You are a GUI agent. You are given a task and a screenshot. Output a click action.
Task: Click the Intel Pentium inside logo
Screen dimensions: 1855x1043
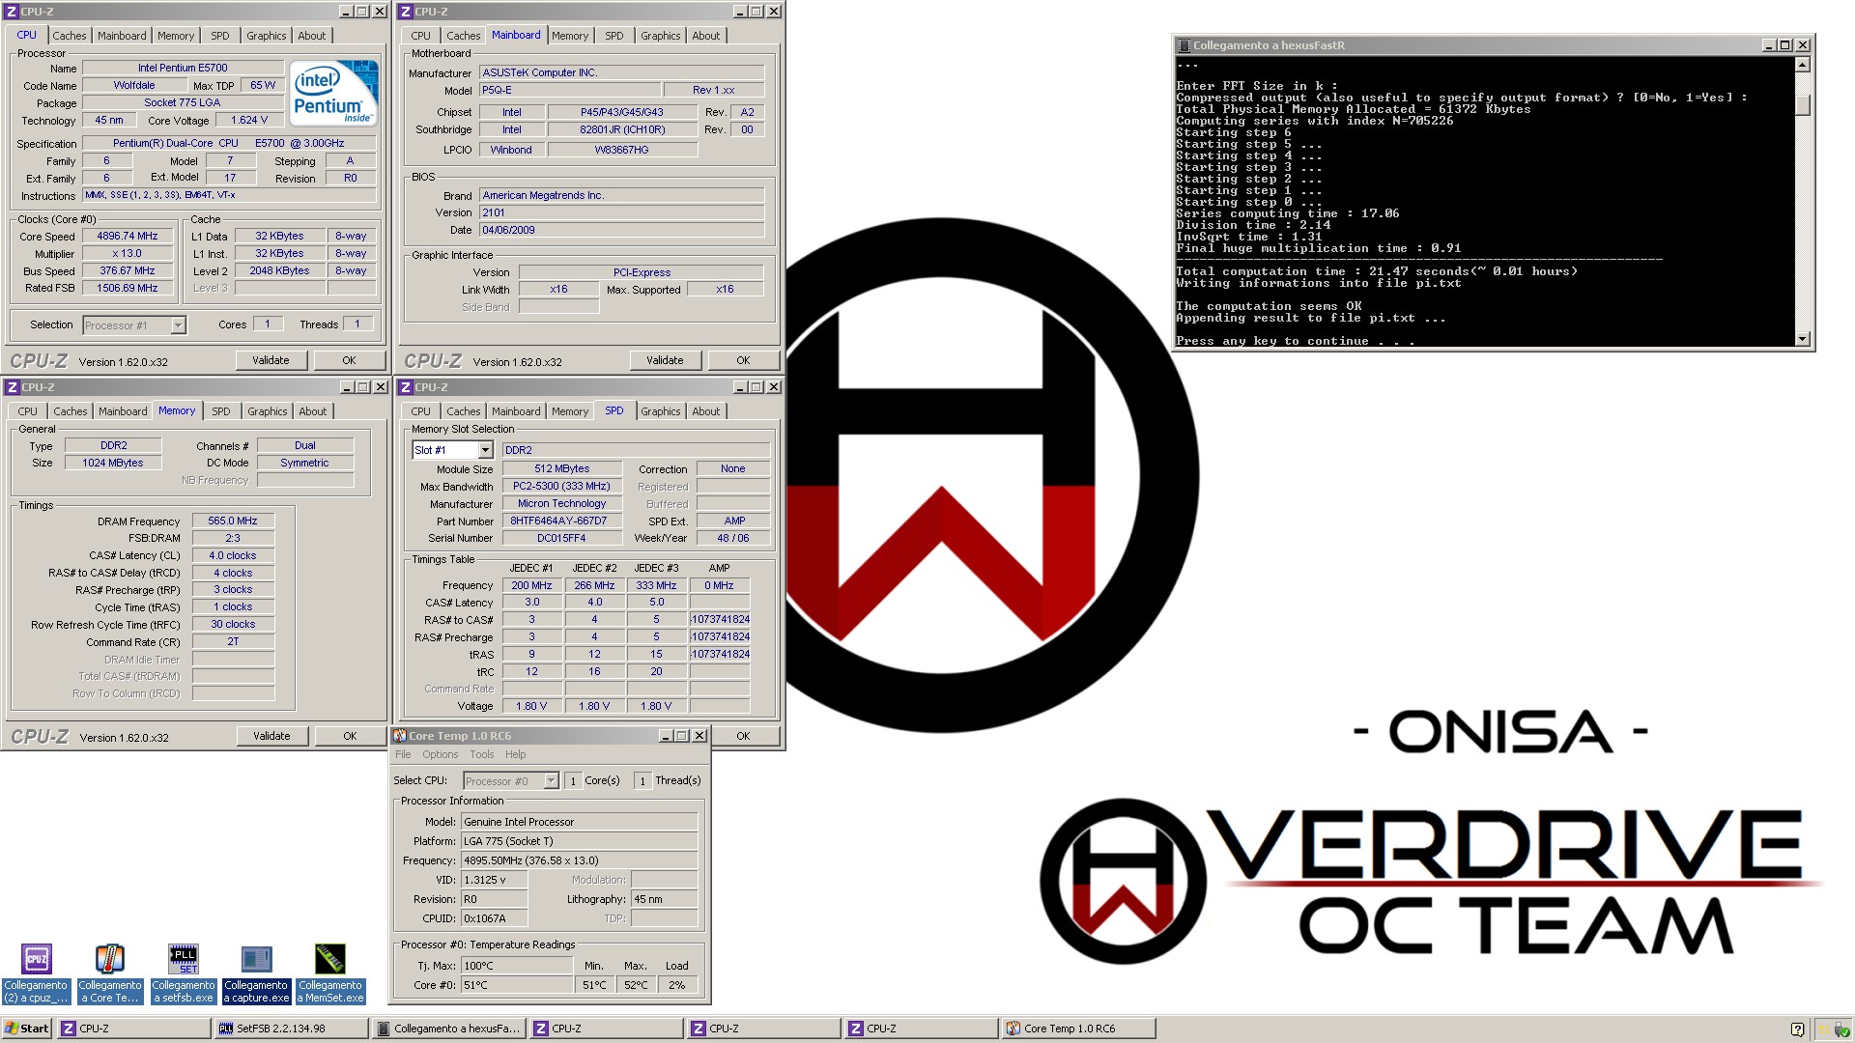[333, 93]
